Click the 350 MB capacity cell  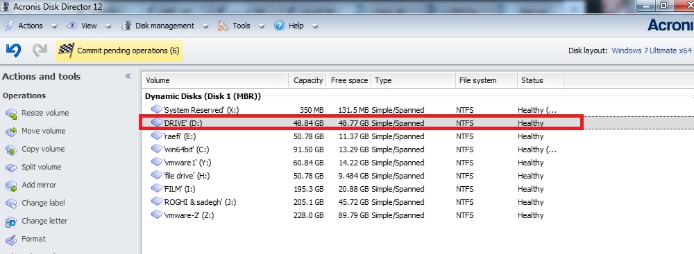click(311, 110)
